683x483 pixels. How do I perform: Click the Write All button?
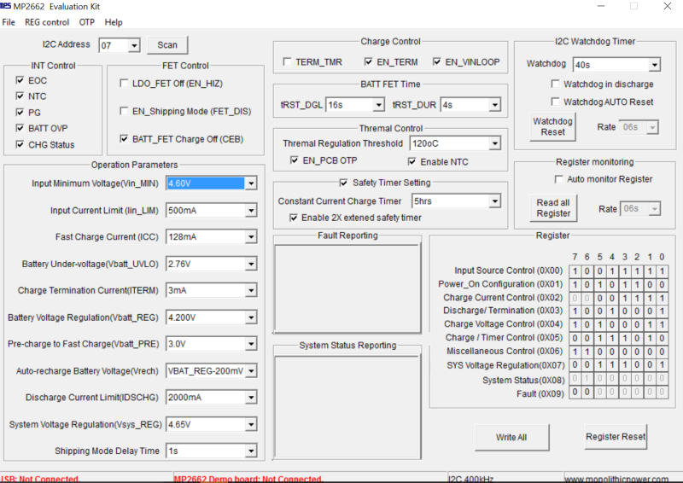511,437
